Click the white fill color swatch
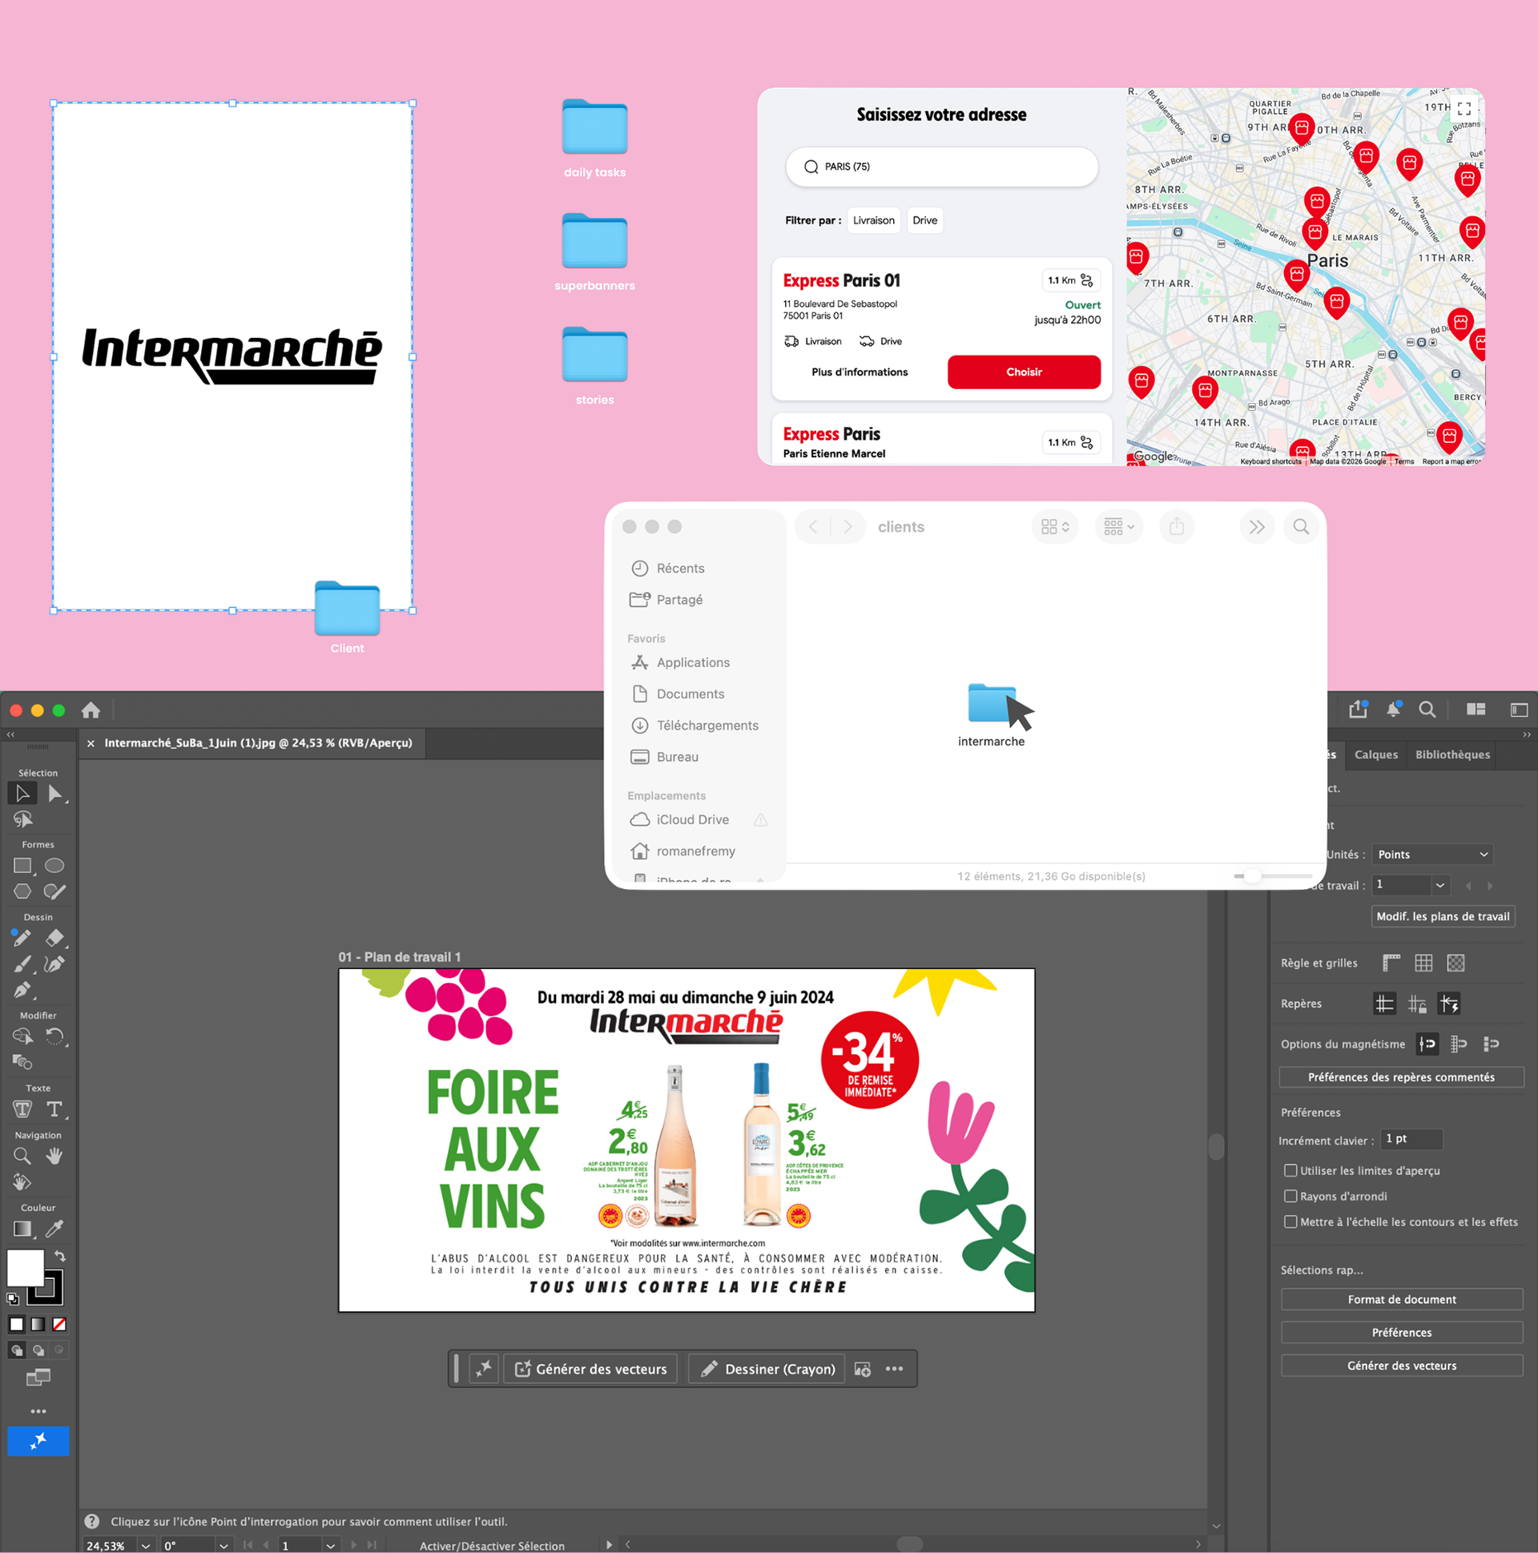 [x=25, y=1268]
